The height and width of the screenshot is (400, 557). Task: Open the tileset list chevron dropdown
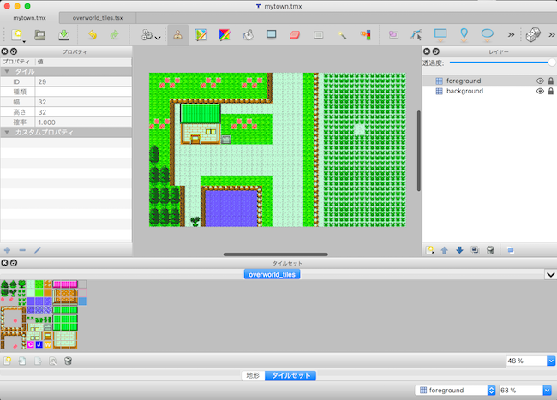[551, 274]
